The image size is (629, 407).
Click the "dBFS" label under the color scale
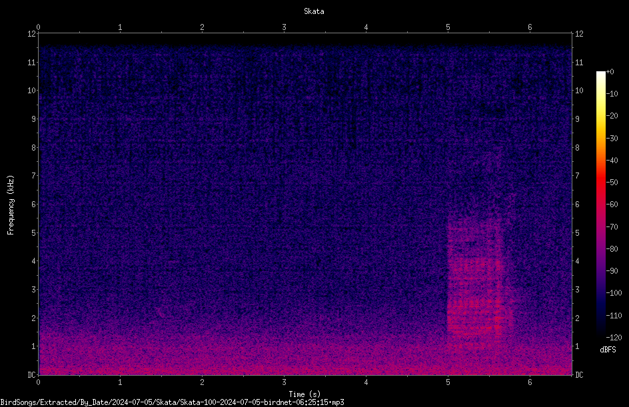(x=608, y=350)
